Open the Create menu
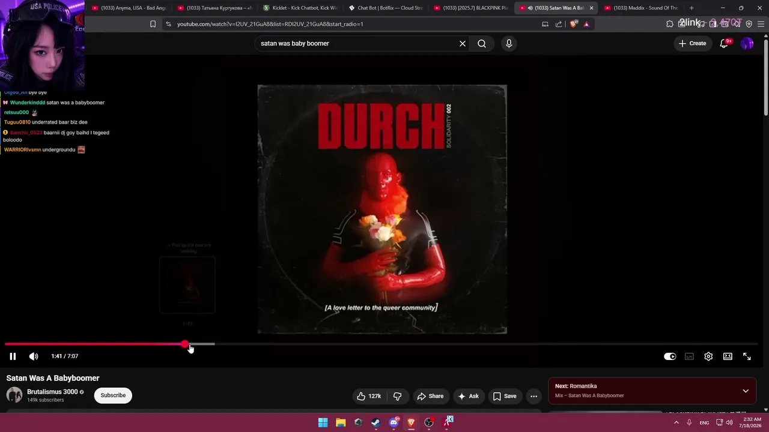The image size is (769, 432). point(693,43)
